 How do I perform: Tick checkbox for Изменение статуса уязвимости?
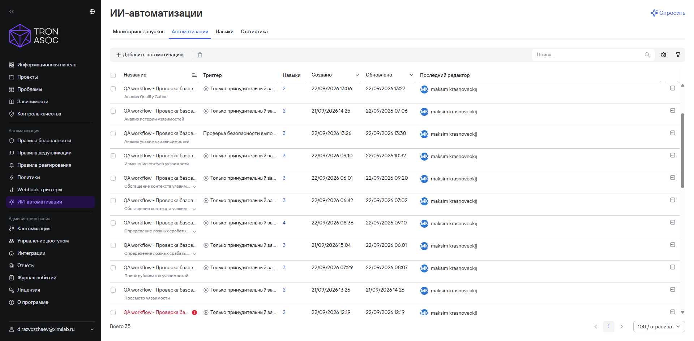[x=113, y=156]
